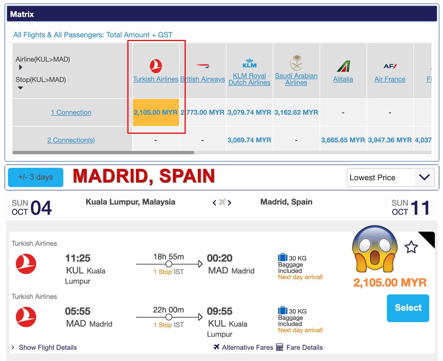Click the KLM crown logo
This screenshot has height=361, width=443.
click(x=250, y=63)
